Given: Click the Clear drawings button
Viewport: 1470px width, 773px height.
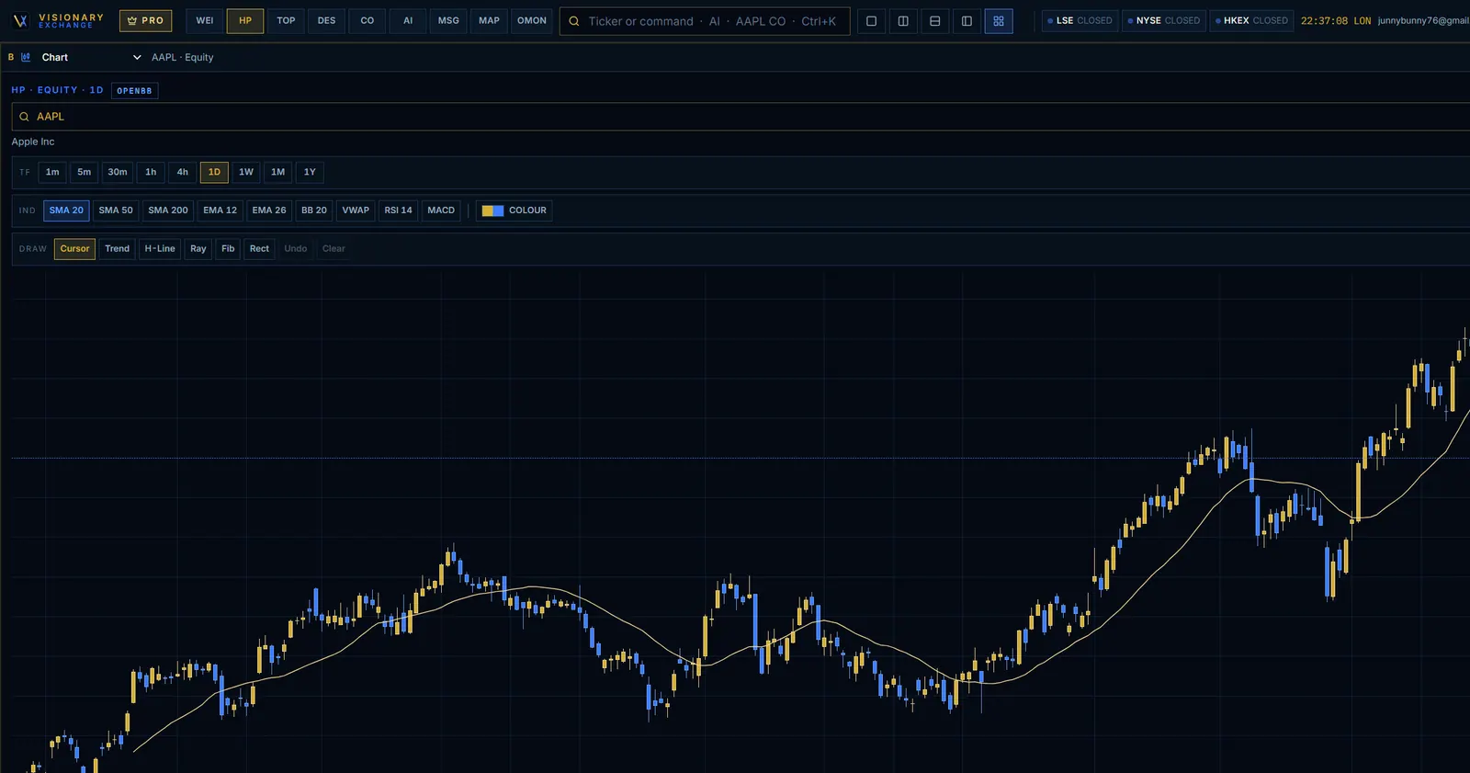Looking at the screenshot, I should pos(334,249).
